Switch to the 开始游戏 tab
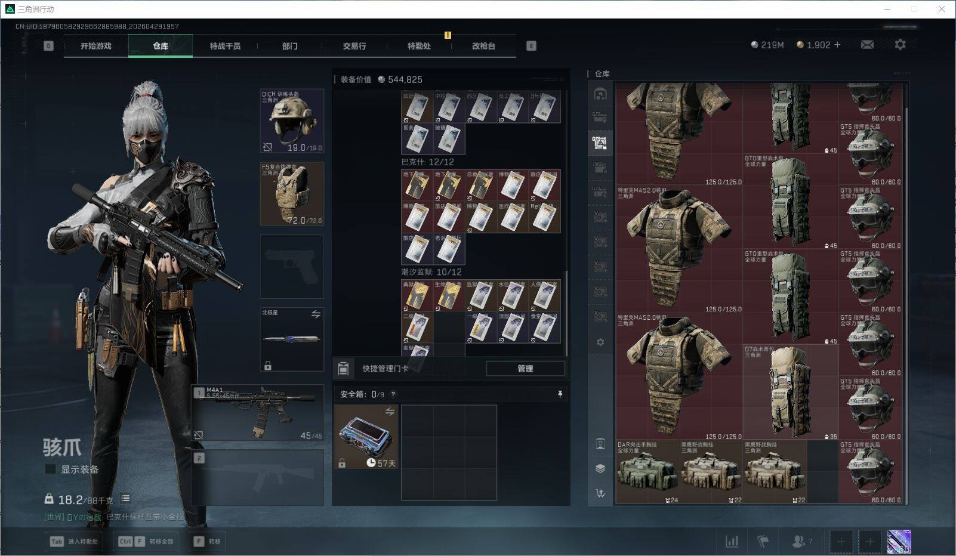Viewport: 956px width, 556px height. (x=96, y=46)
